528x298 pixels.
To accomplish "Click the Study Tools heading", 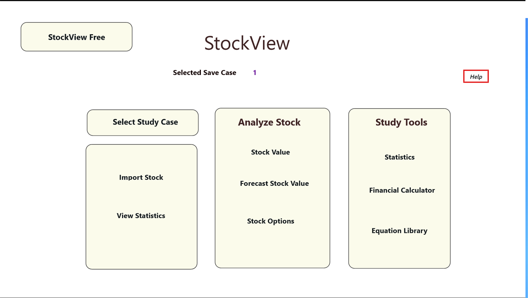I will coord(401,122).
